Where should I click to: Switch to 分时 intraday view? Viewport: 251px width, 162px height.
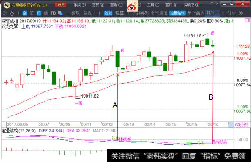click(x=231, y=13)
